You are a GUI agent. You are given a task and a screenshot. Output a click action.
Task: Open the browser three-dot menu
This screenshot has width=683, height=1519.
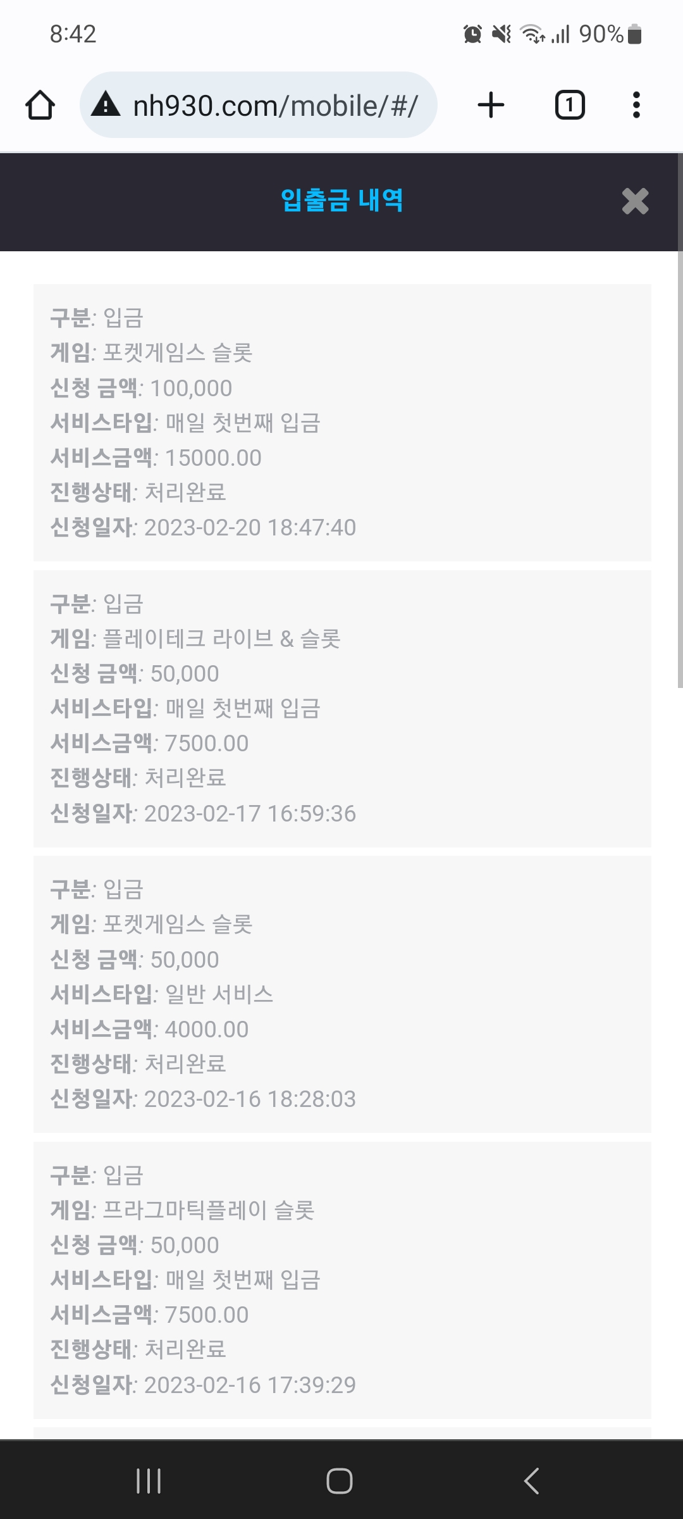click(x=636, y=105)
